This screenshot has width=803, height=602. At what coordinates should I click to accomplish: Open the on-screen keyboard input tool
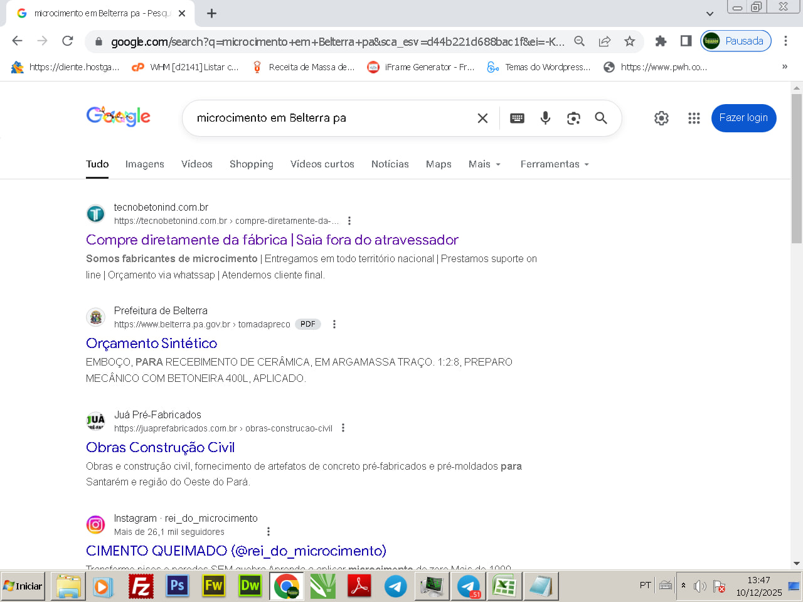(x=517, y=118)
